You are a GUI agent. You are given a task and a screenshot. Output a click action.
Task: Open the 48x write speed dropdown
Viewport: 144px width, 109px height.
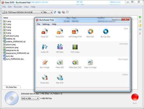click(48, 12)
